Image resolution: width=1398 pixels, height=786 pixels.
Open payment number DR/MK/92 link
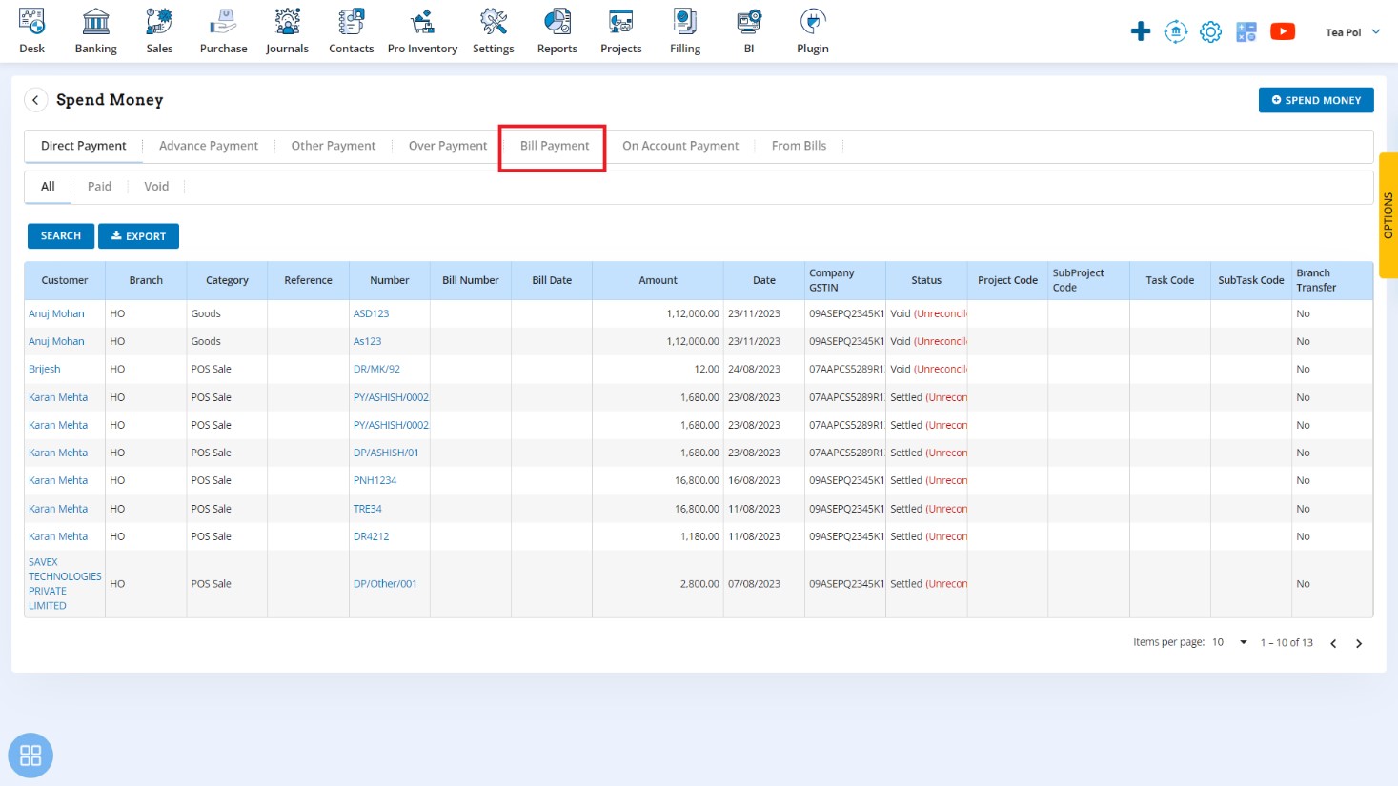[x=376, y=369]
